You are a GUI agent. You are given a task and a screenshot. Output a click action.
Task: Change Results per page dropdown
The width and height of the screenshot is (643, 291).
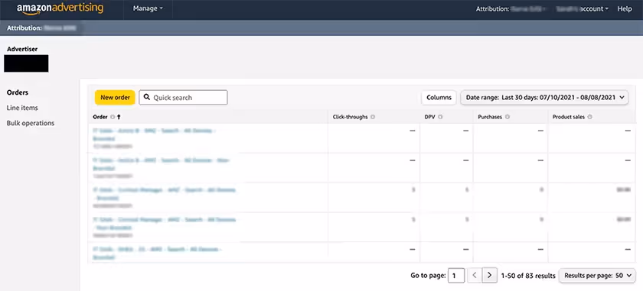pyautogui.click(x=598, y=276)
